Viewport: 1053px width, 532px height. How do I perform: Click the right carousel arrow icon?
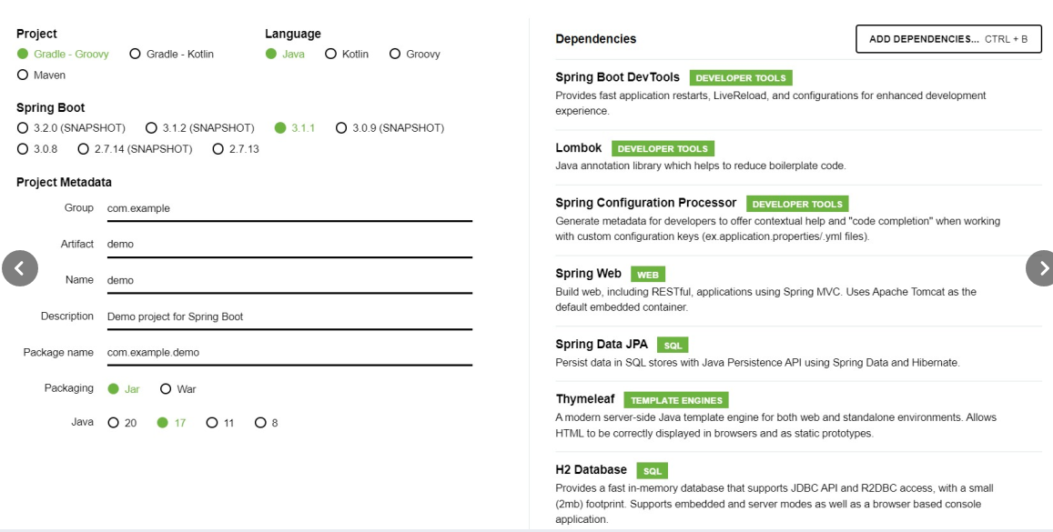point(1038,267)
